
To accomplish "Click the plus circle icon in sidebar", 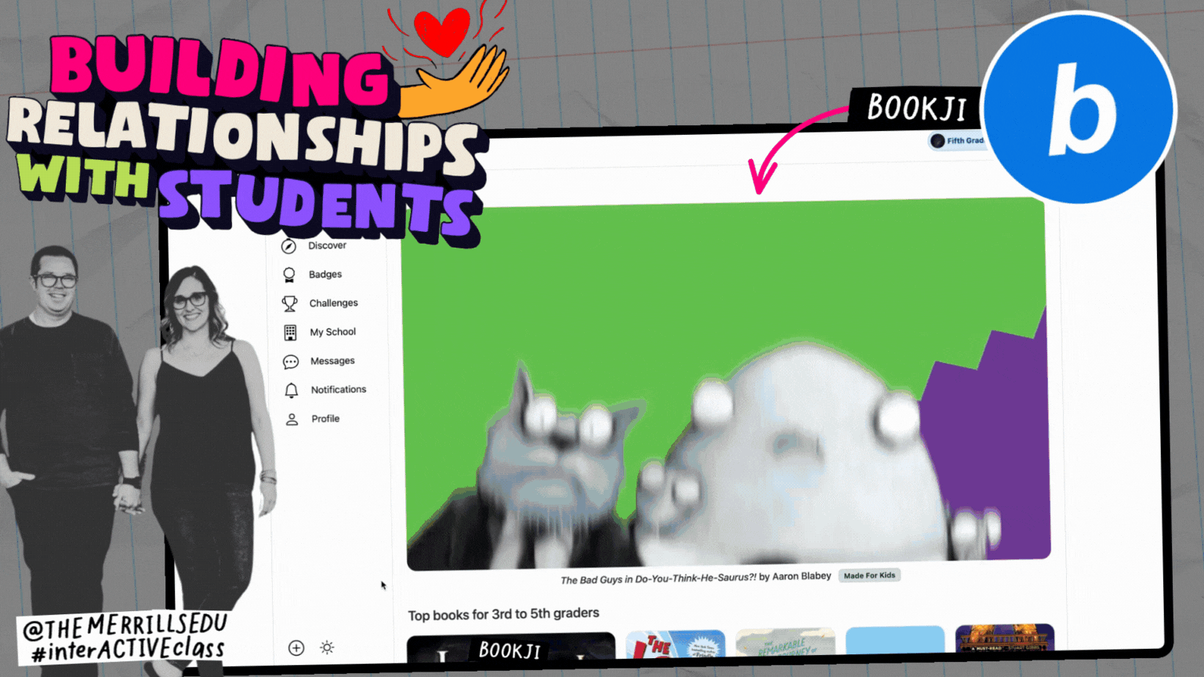I will tap(296, 648).
